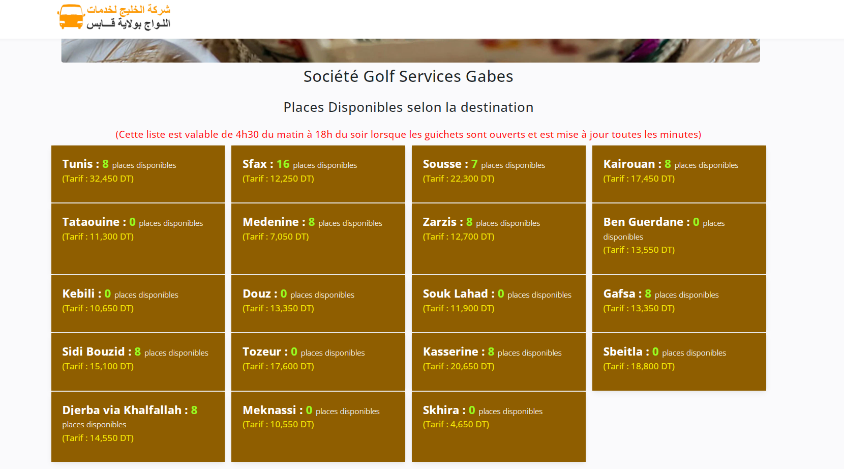Select the Sousse destination card

pyautogui.click(x=498, y=173)
